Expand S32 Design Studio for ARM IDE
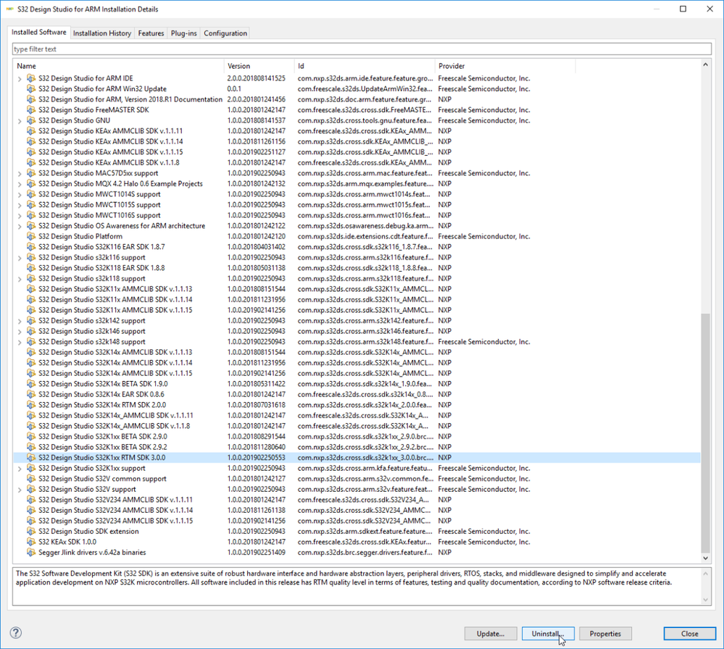The width and height of the screenshot is (724, 649). point(20,79)
